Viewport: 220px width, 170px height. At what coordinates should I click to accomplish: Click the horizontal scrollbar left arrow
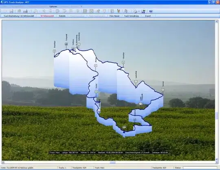[3, 162]
